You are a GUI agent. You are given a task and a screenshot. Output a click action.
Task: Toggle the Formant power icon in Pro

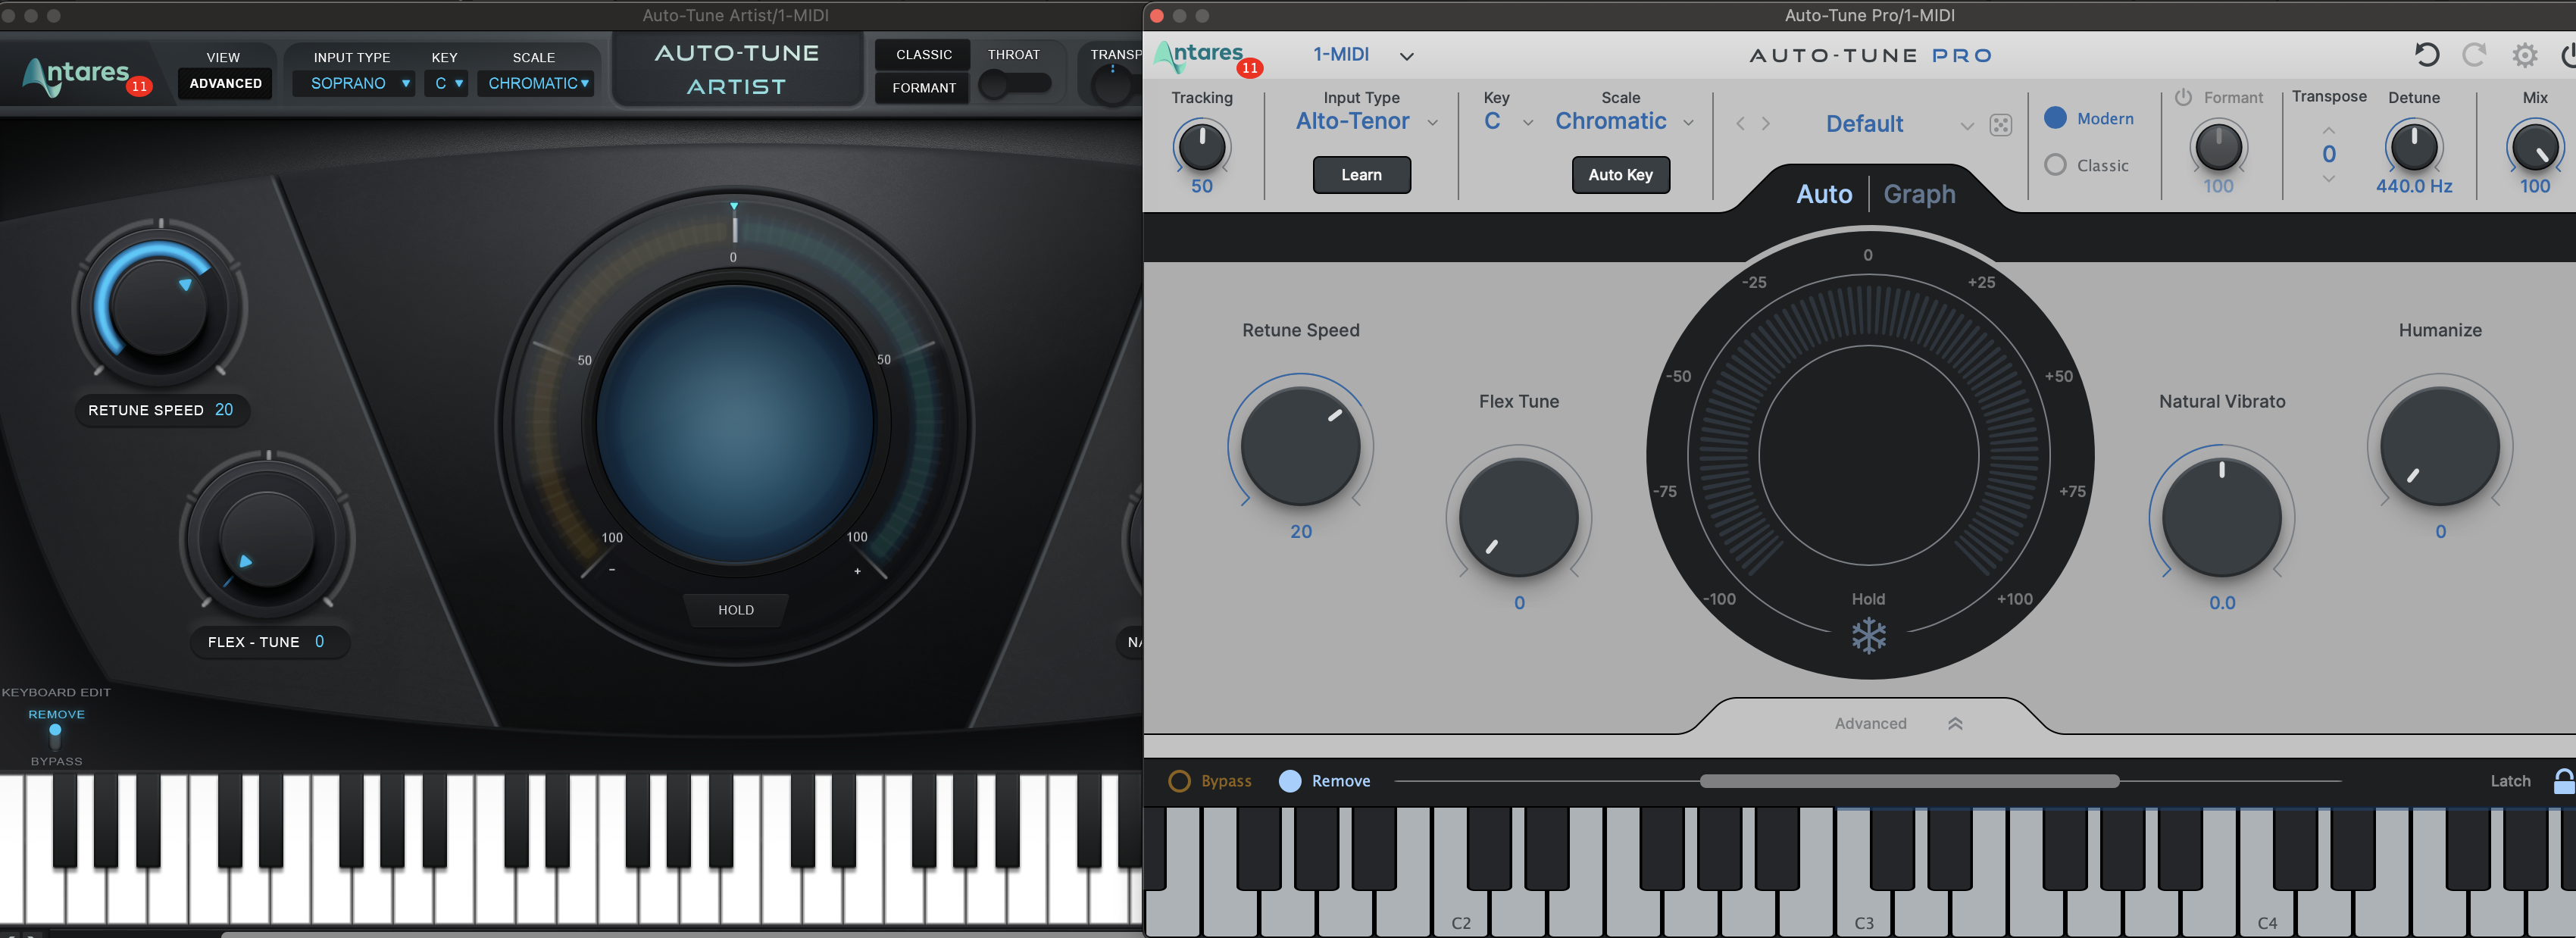pyautogui.click(x=2183, y=97)
